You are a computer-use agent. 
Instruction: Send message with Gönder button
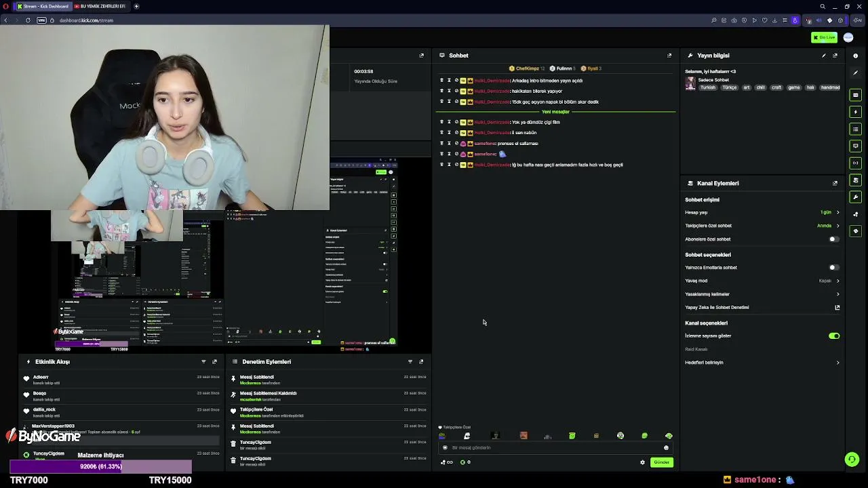click(x=661, y=462)
